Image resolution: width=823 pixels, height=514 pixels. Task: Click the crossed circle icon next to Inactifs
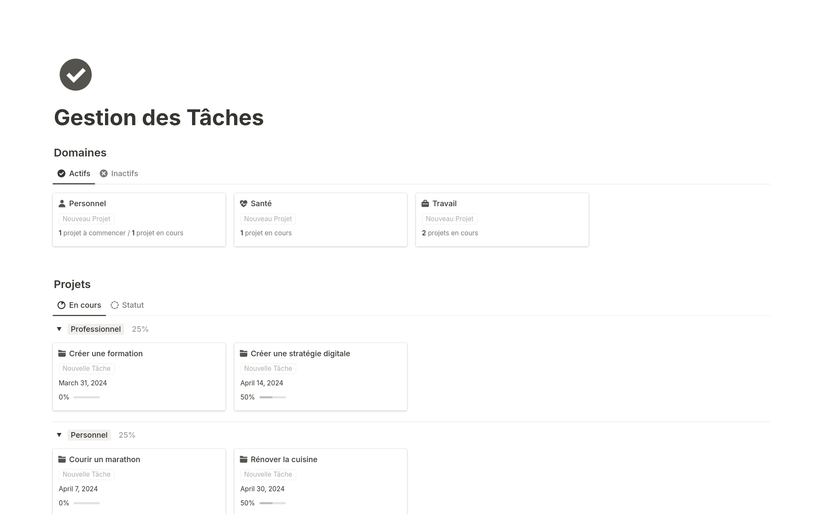click(x=103, y=173)
